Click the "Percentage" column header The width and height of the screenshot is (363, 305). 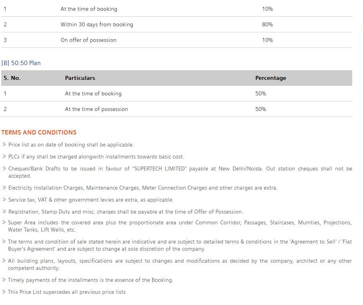(x=270, y=78)
